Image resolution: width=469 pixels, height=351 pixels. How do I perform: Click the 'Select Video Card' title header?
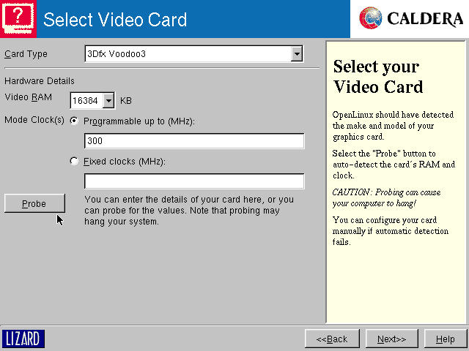point(115,20)
